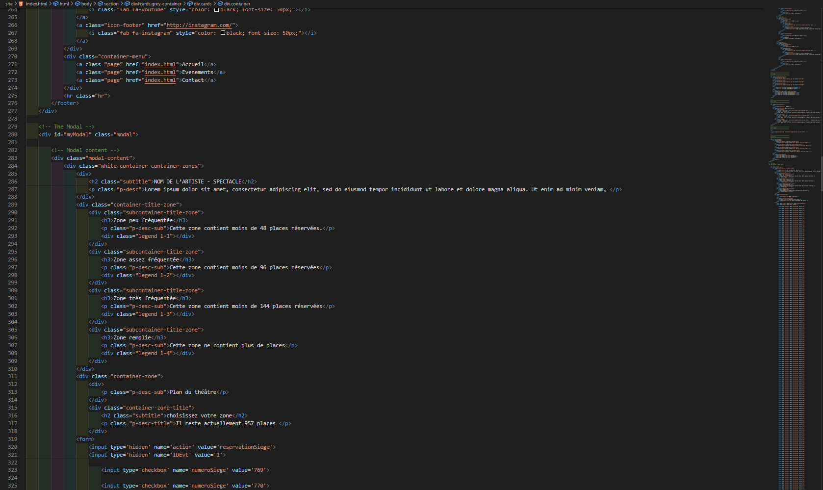Viewport: 823px width, 490px height.
Task: Follow index.html link in Accueil anchor
Action: (160, 64)
